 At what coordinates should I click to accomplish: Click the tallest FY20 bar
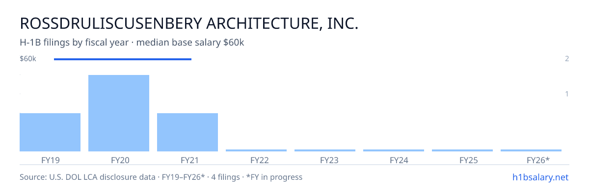coord(119,113)
